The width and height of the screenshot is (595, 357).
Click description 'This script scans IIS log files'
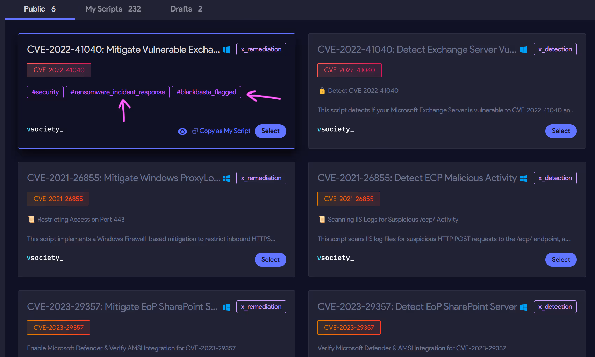pyautogui.click(x=444, y=239)
